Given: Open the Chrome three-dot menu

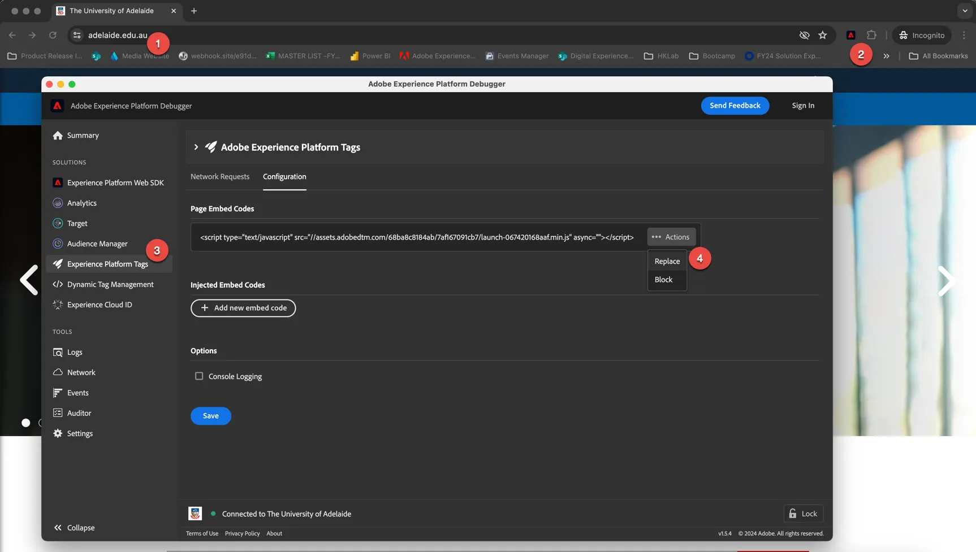Looking at the screenshot, I should (964, 35).
